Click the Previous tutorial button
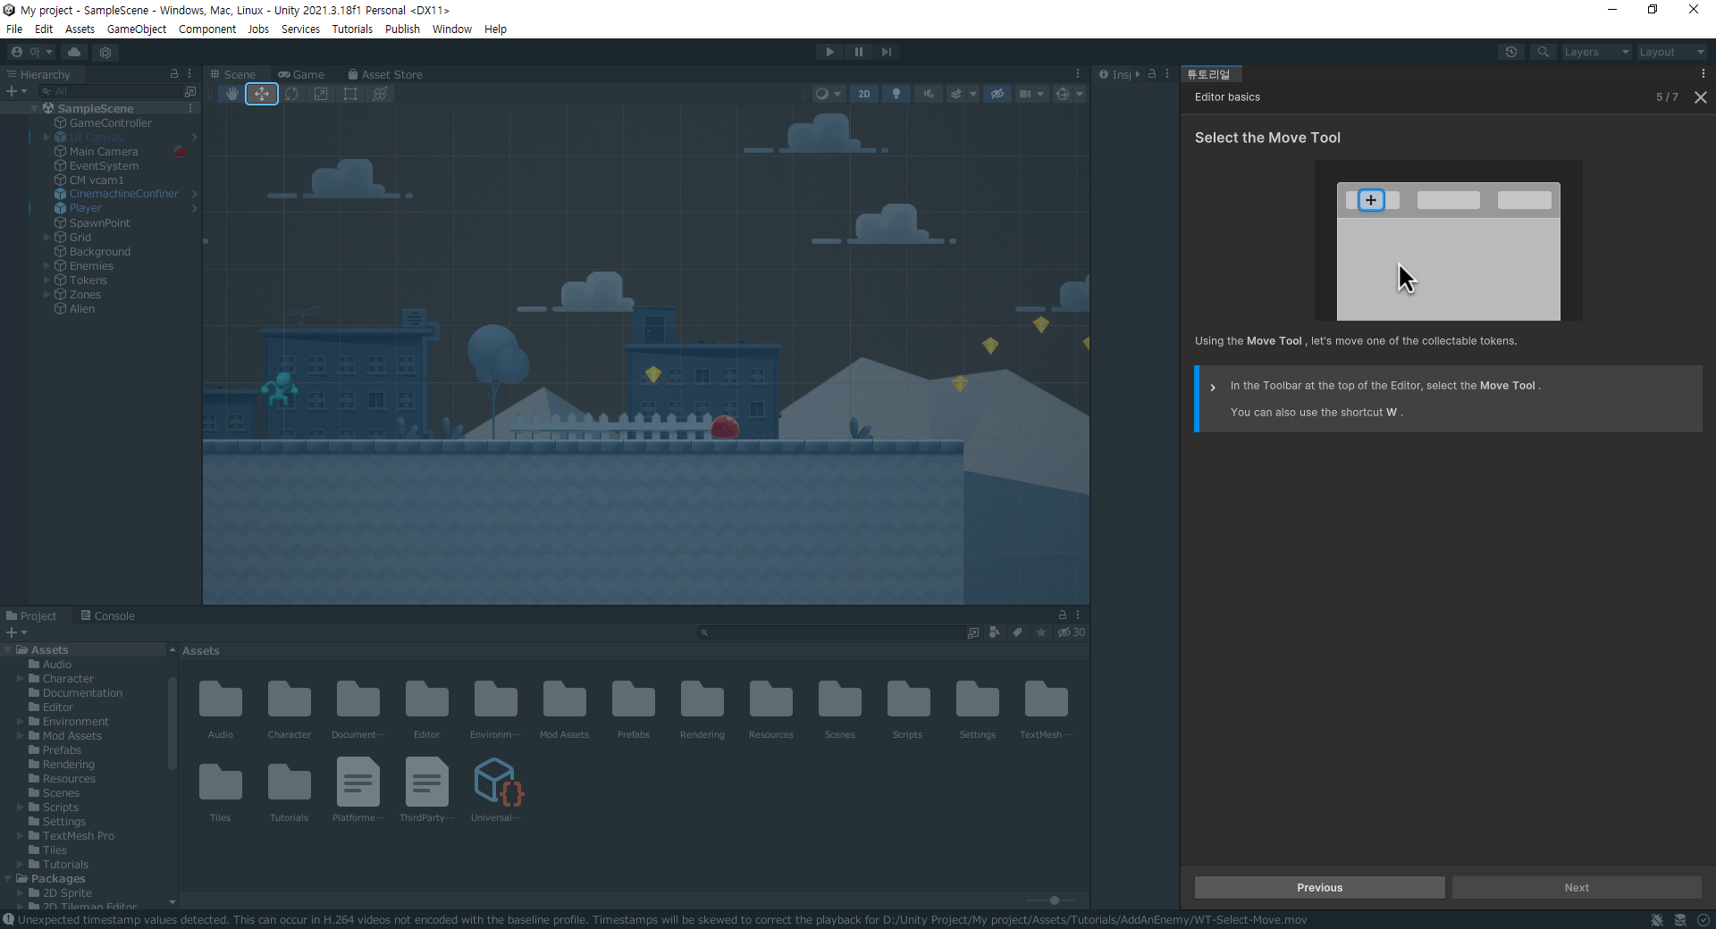Screen dimensions: 1716x929 (1320, 887)
